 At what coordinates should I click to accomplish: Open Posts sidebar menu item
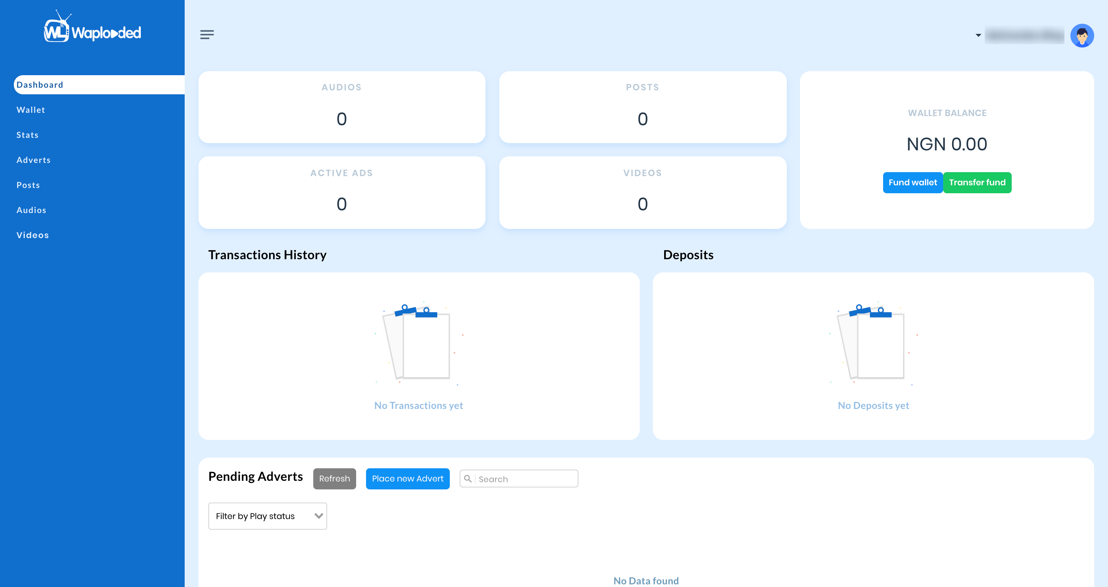click(28, 185)
